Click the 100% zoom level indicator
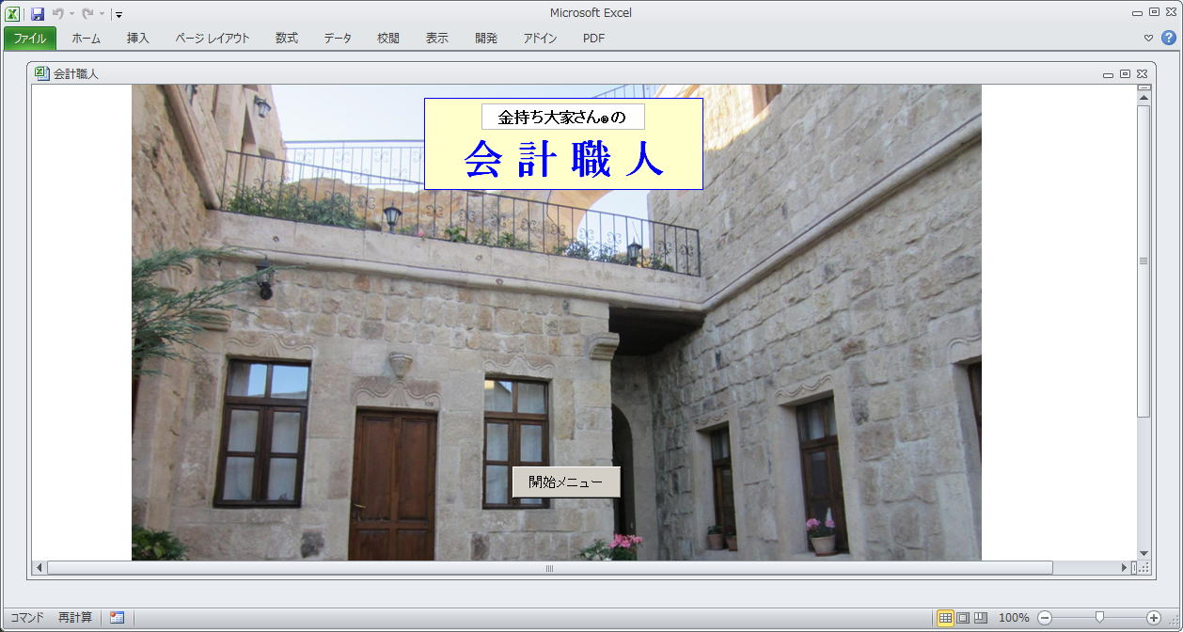Screen dimensions: 1183x632 pos(1014,618)
